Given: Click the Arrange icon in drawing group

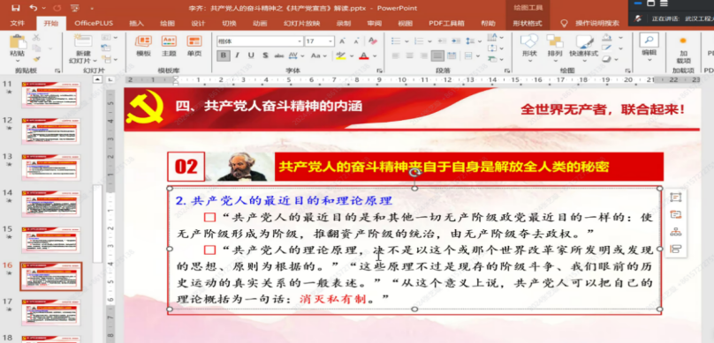Looking at the screenshot, I should (555, 41).
